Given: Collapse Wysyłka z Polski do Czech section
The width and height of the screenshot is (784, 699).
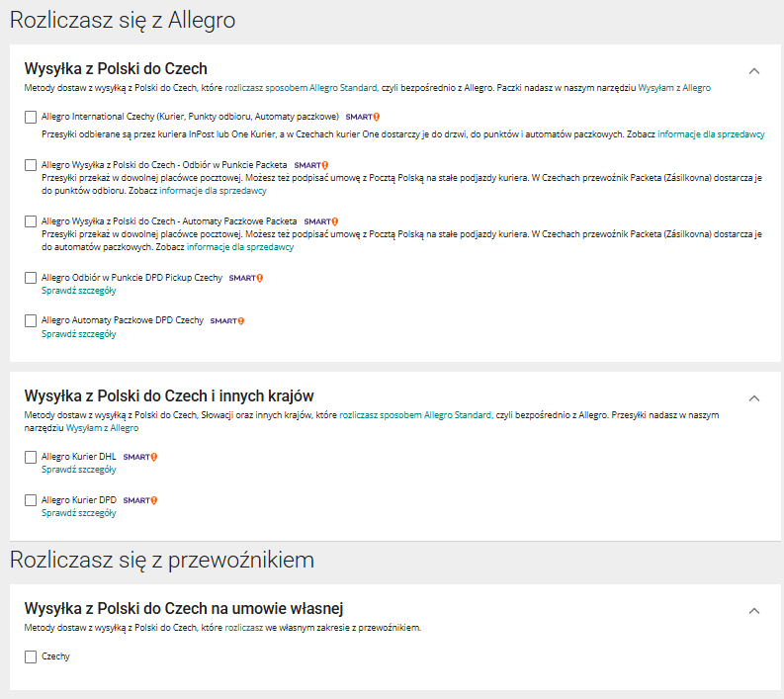Looking at the screenshot, I should pos(754,71).
